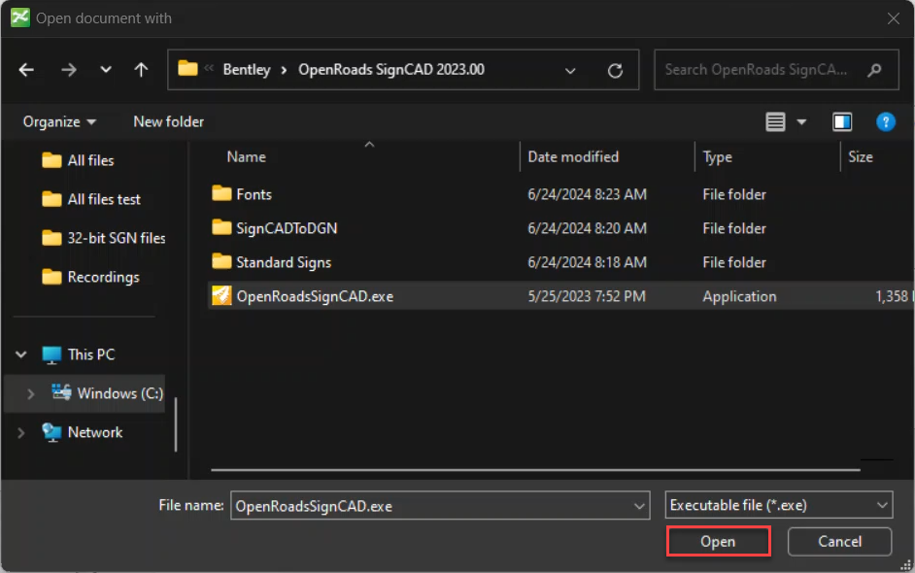Click the SignCADToDGN folder icon
Viewport: 915px width, 573px height.
click(221, 227)
